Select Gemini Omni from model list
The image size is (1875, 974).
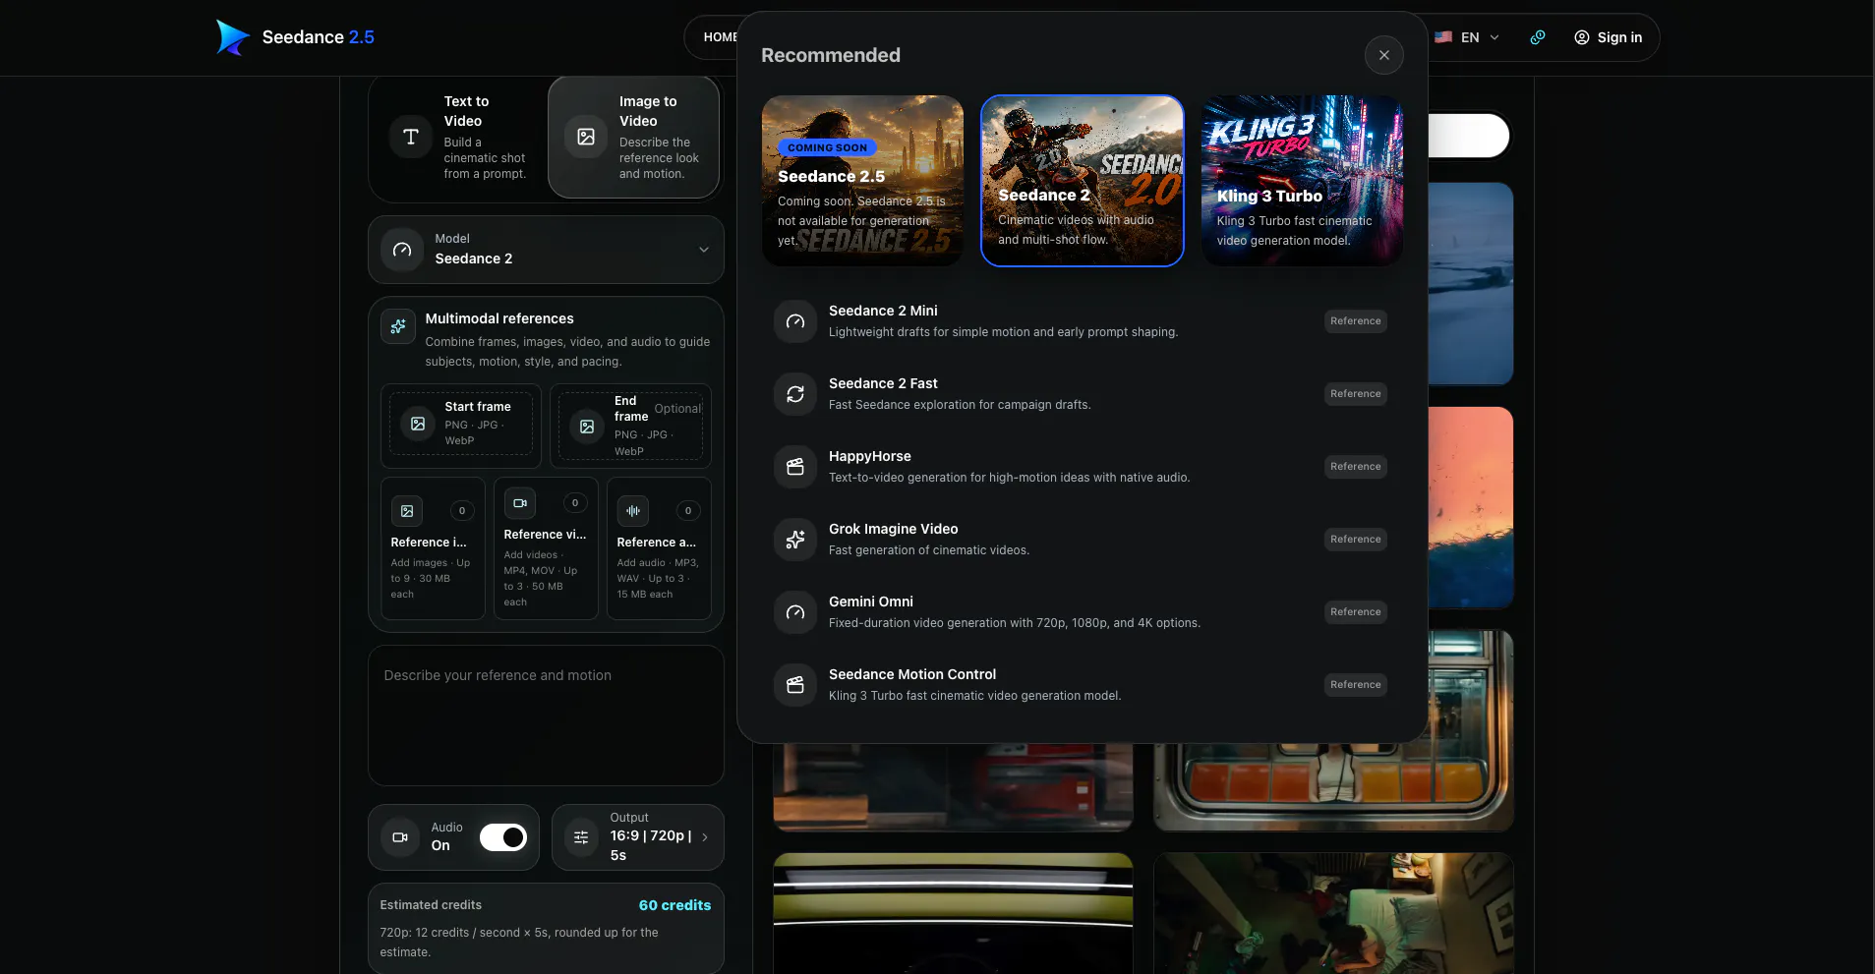(1082, 612)
